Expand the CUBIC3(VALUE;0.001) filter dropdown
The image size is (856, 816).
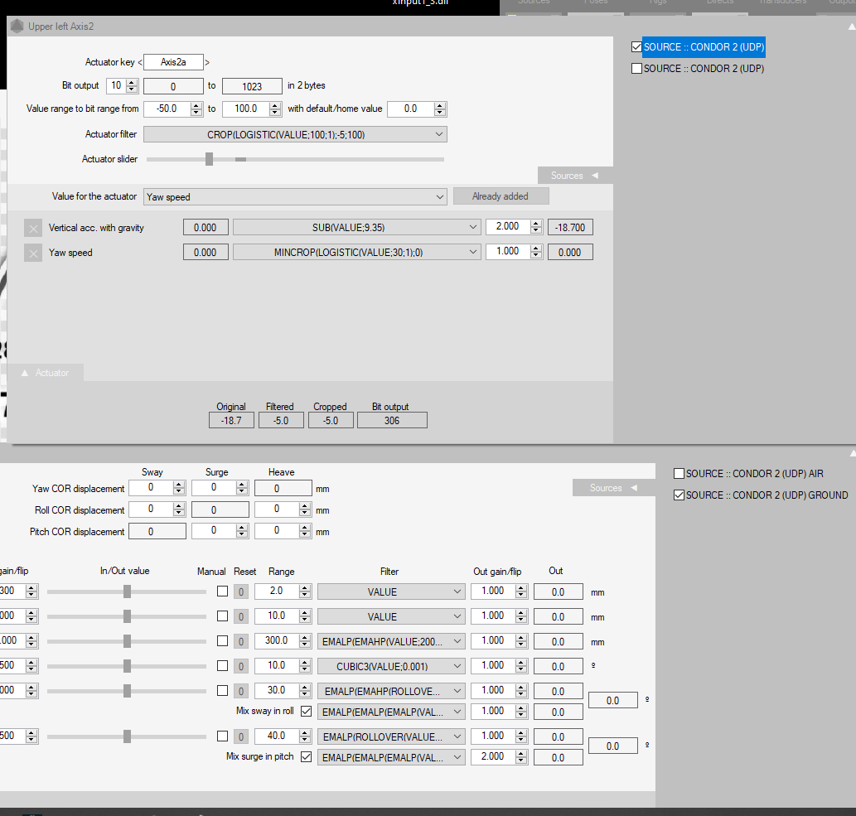click(x=457, y=666)
